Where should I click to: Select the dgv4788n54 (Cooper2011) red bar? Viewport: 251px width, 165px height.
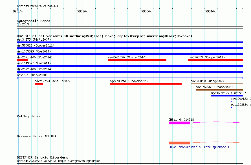click(146, 84)
